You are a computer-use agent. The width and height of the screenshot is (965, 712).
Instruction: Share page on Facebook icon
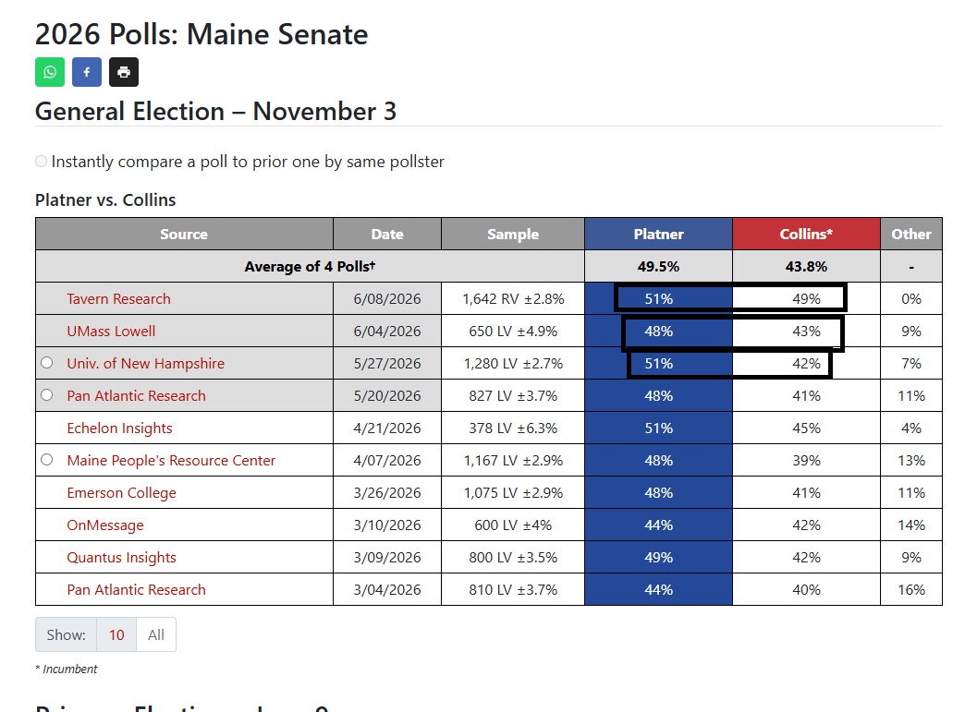click(87, 72)
